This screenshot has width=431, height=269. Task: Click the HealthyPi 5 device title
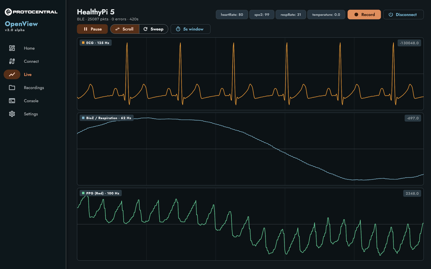(96, 12)
